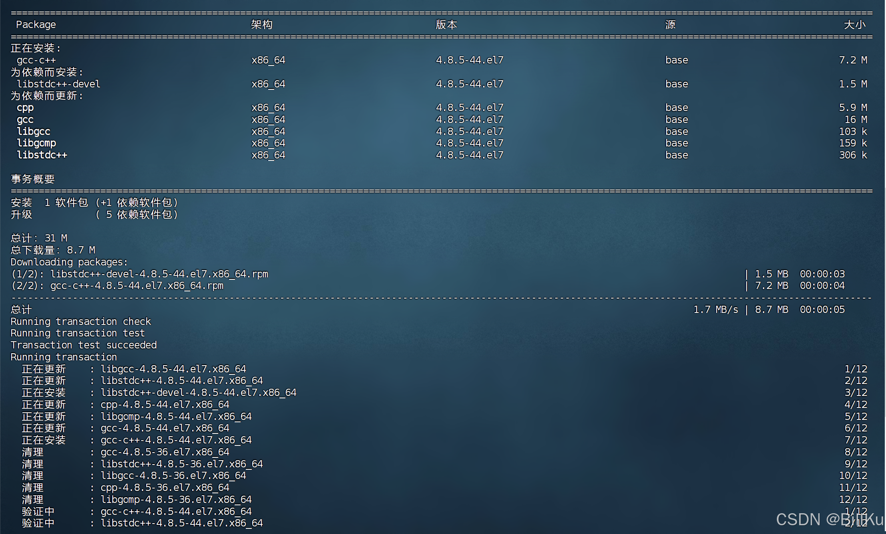Click the '架构' column header

tap(262, 25)
